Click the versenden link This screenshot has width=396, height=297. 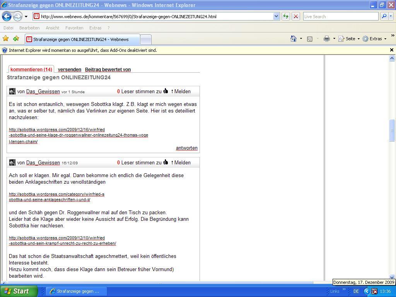point(70,70)
